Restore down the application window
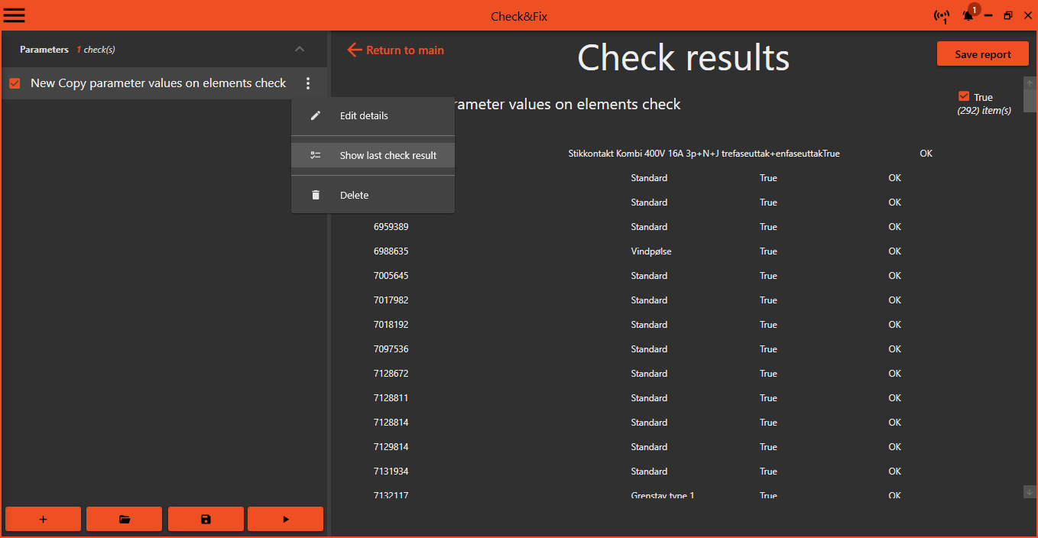 [x=1008, y=16]
